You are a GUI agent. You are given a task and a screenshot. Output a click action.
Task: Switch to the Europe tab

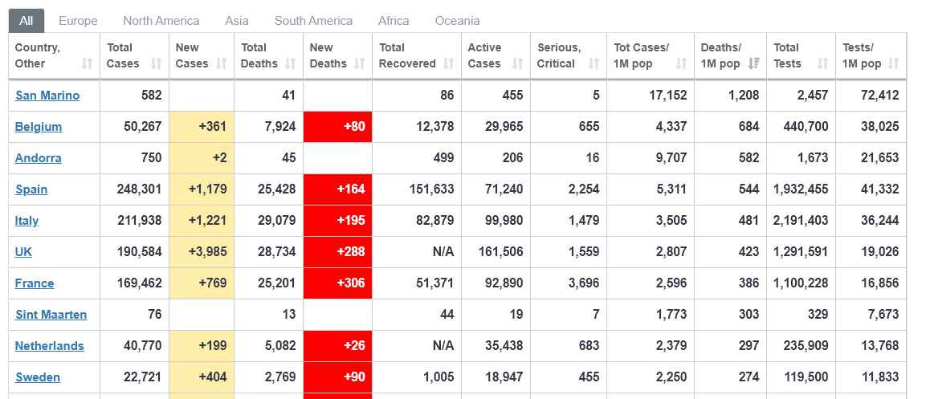[x=78, y=21]
